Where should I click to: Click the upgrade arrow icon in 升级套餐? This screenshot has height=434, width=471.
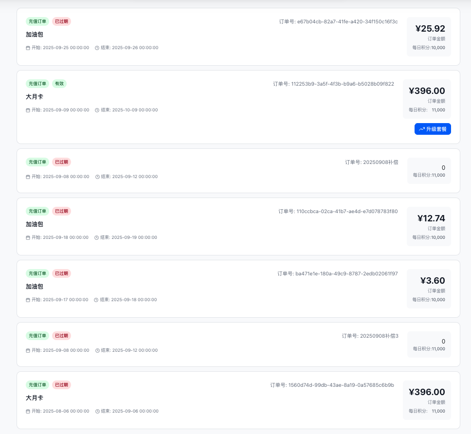[x=421, y=129]
